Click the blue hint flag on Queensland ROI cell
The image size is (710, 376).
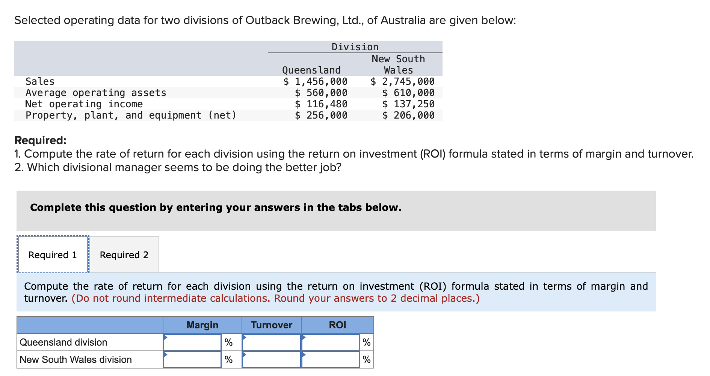304,338
